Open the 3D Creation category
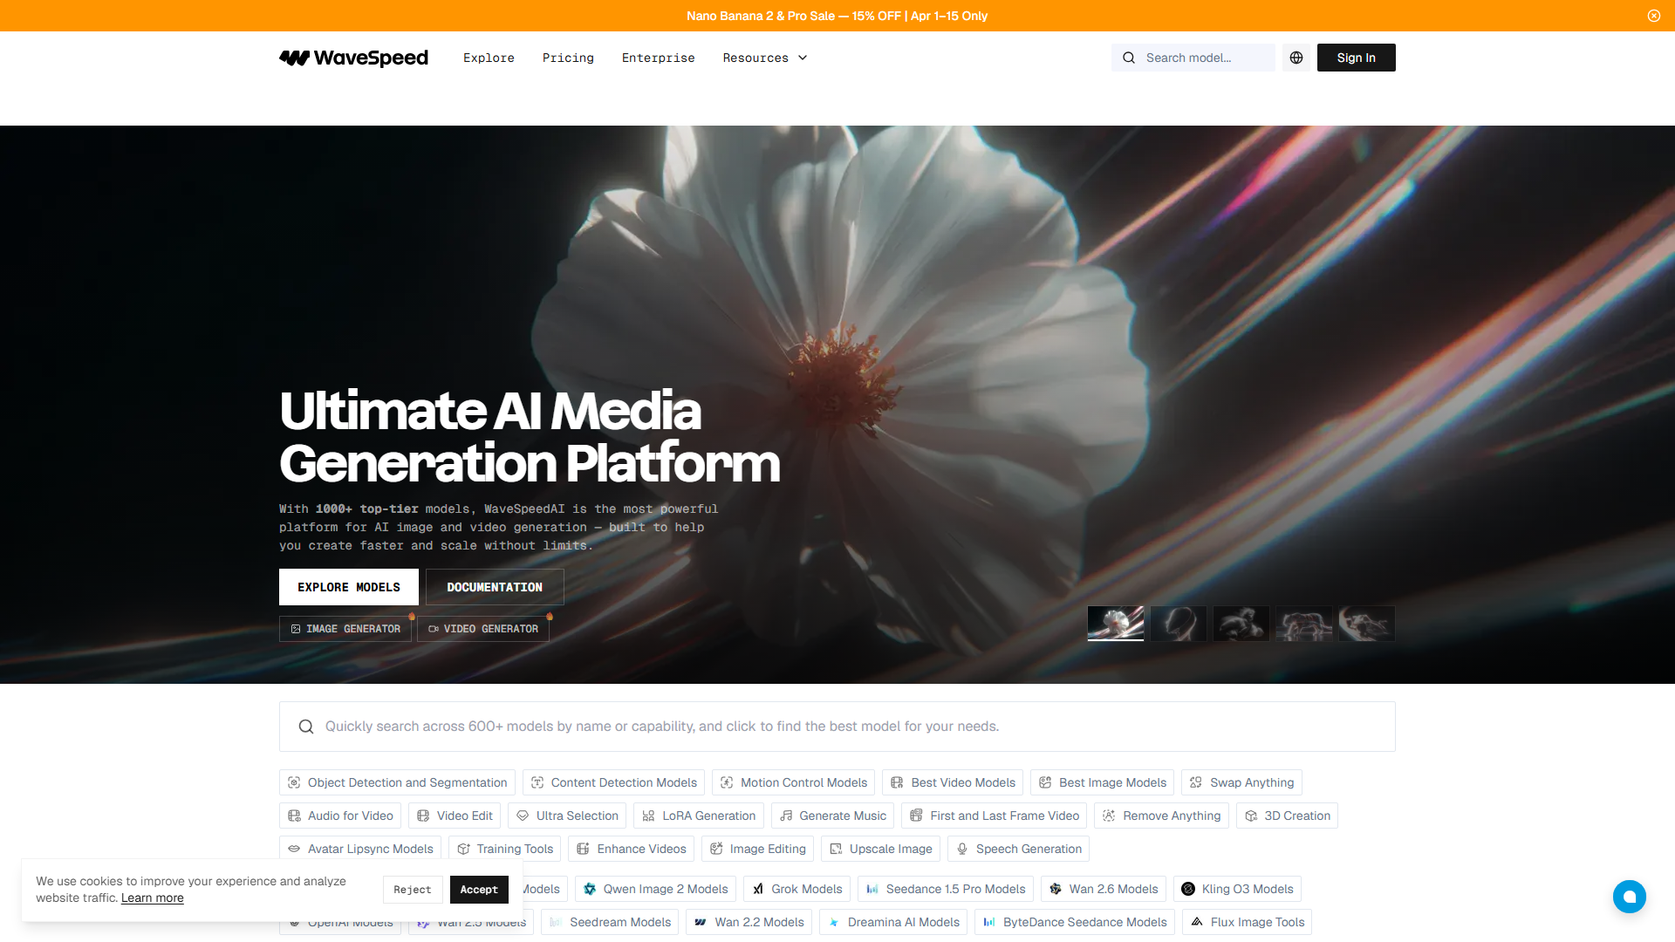The height and width of the screenshot is (942, 1675). click(x=1287, y=816)
